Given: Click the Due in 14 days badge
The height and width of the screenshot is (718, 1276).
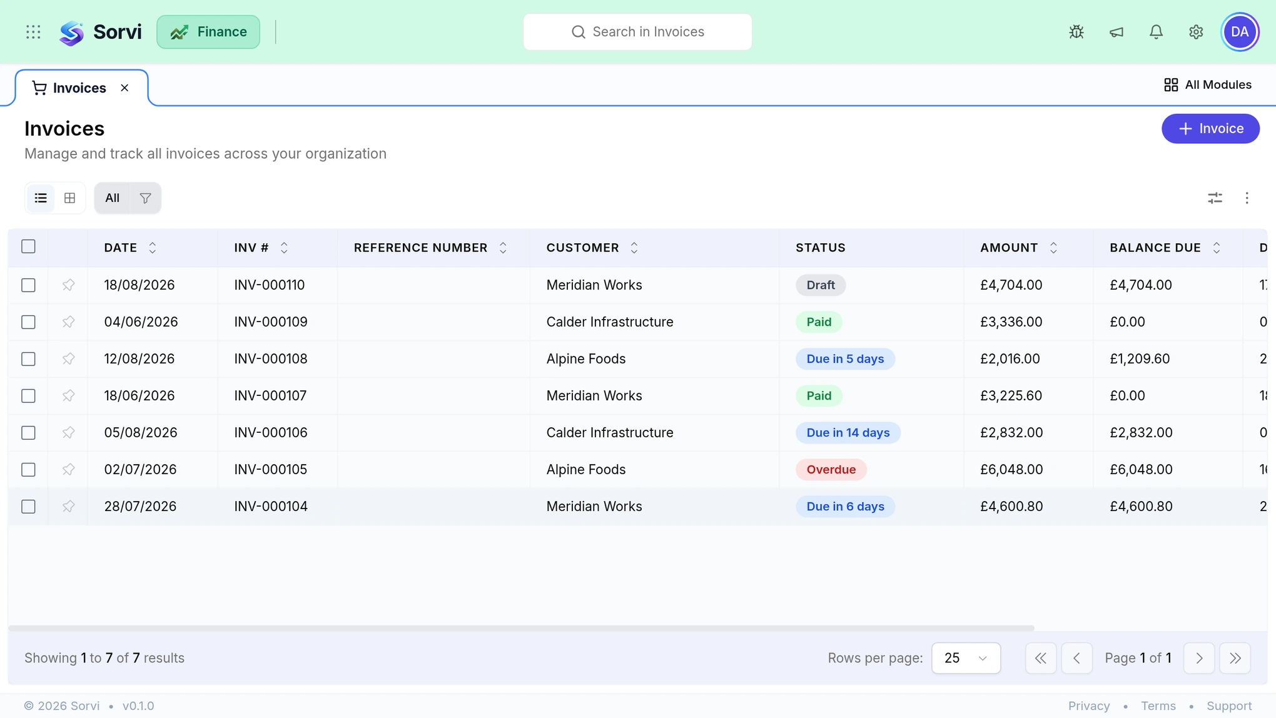Looking at the screenshot, I should [x=848, y=433].
